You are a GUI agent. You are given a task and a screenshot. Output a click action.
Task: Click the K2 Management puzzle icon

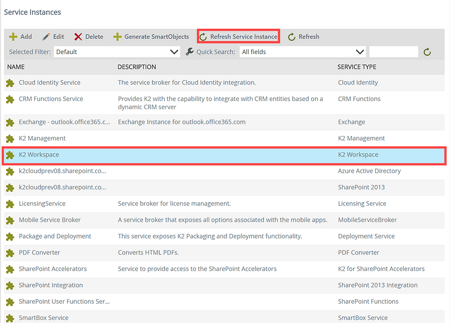coord(10,138)
